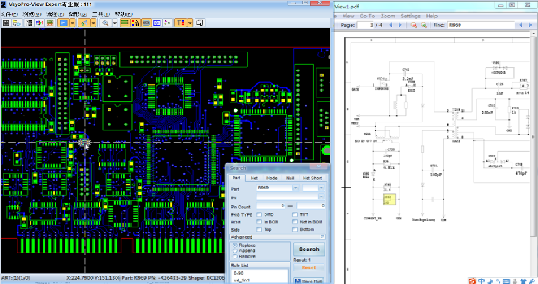The height and width of the screenshot is (284, 538).
Task: Click the Pin Count maximum field
Action: point(311,205)
